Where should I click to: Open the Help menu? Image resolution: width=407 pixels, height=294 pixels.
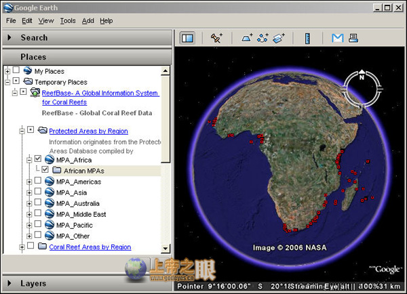(x=106, y=21)
